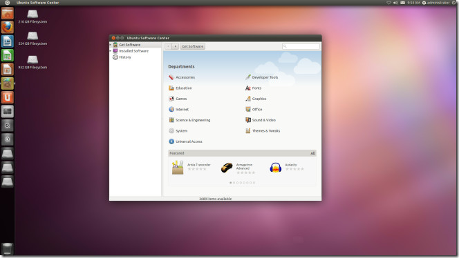459x258 pixels.
Task: Select Installed Software in the sidebar
Action: tap(135, 51)
